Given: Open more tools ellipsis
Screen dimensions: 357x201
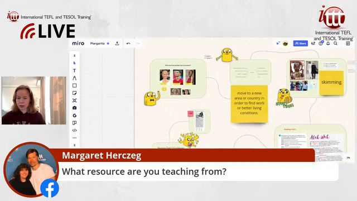Looking at the screenshot, I should click(x=74, y=138).
